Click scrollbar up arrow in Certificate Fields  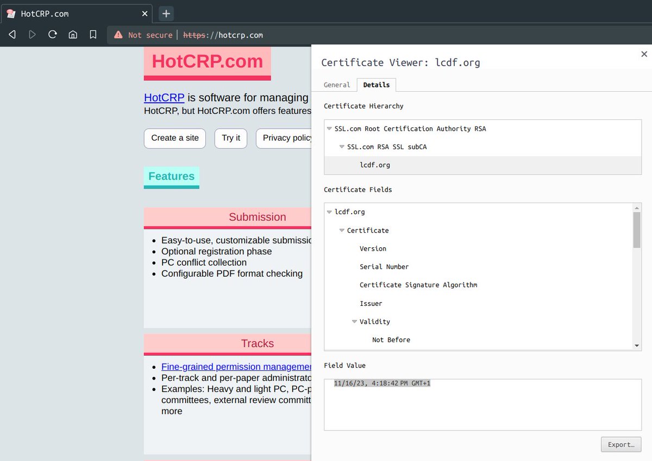637,207
